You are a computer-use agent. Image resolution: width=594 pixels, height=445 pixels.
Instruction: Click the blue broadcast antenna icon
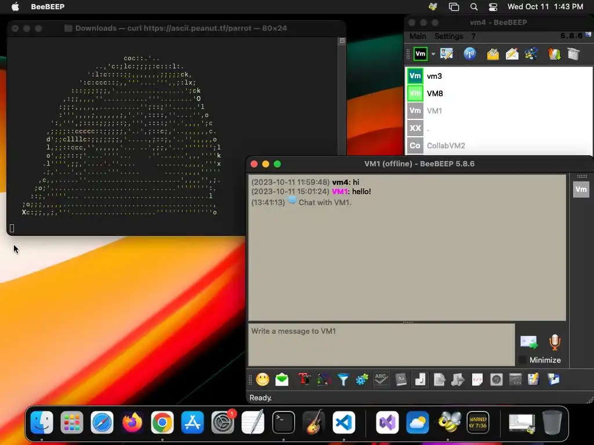pos(470,54)
